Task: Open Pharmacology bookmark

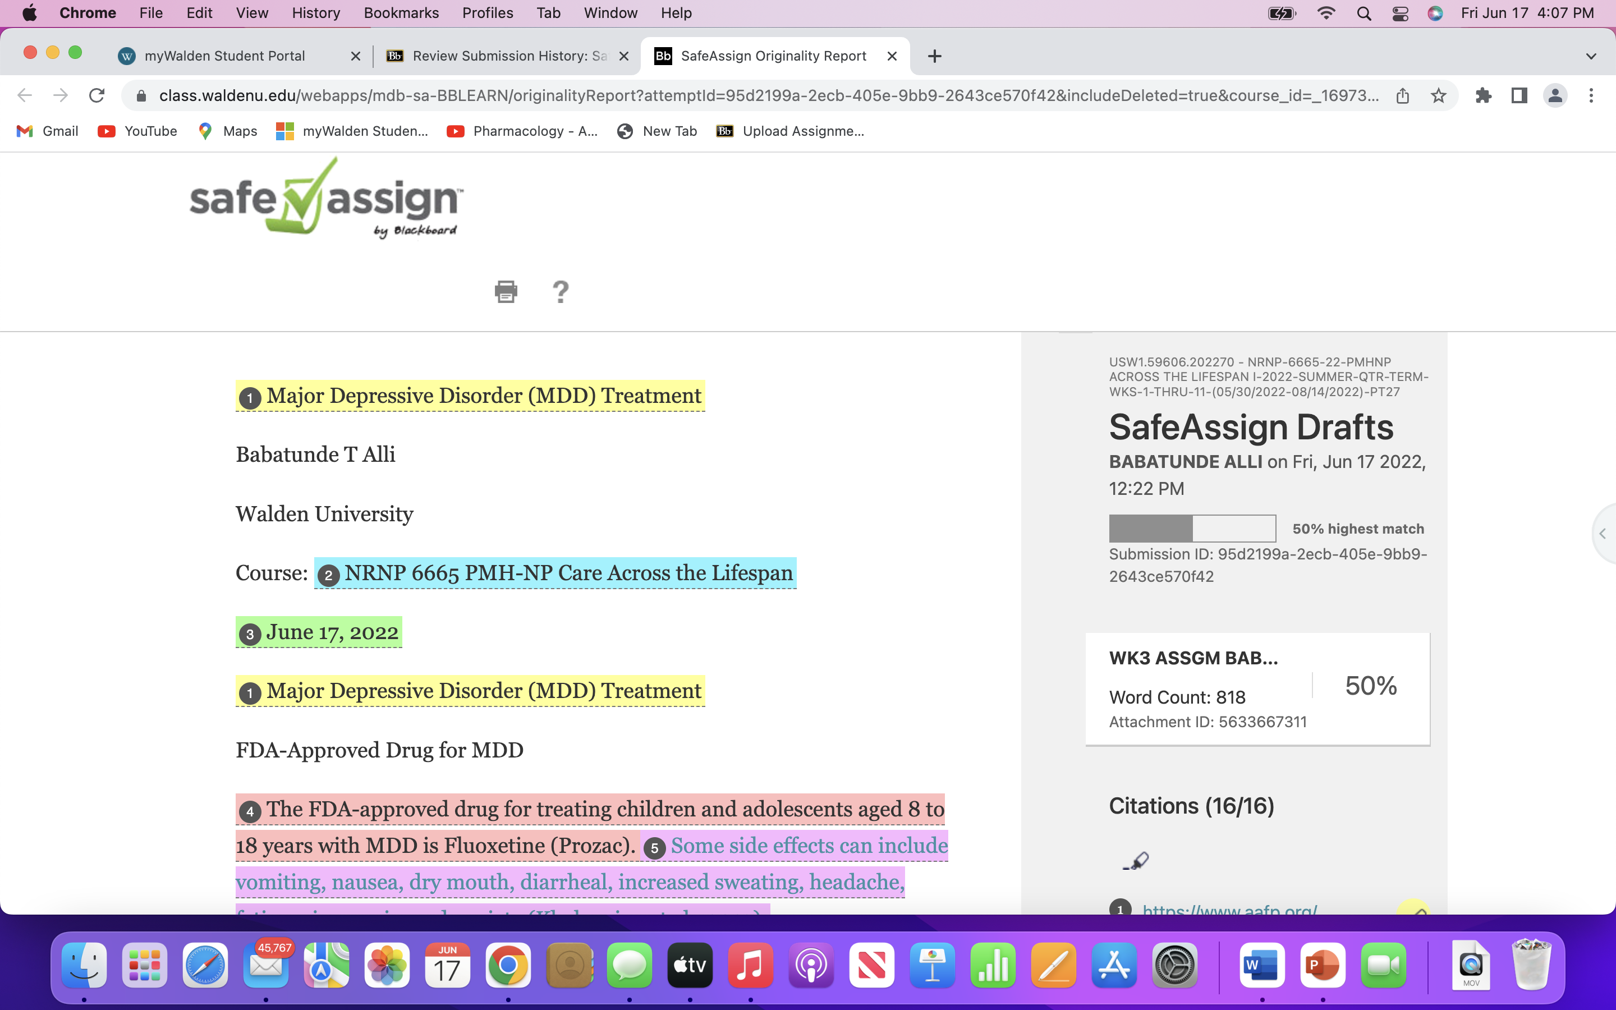Action: tap(522, 132)
